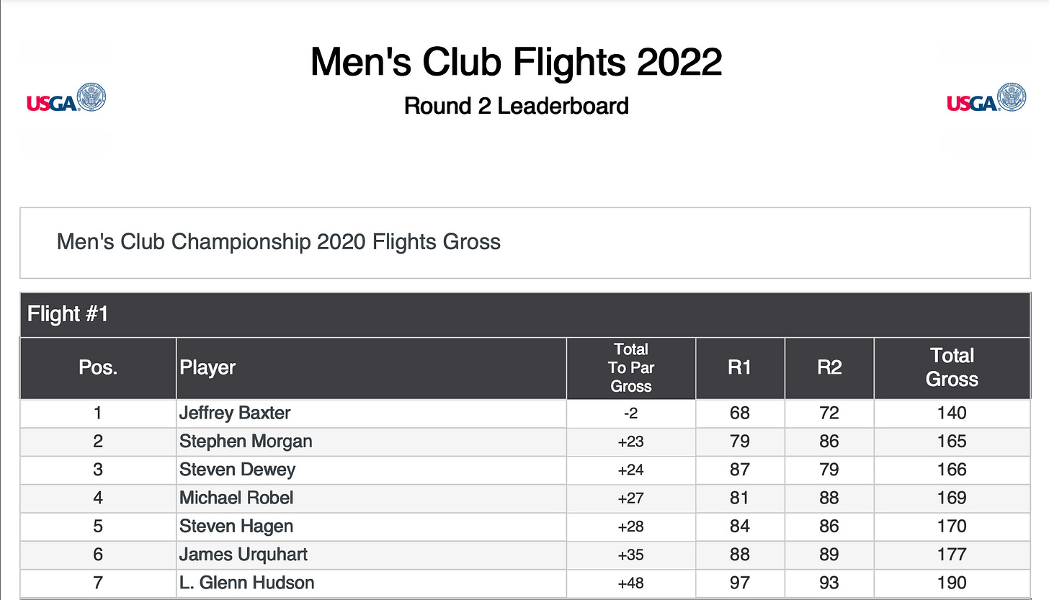Open player Jeffrey Baxter's row

[x=524, y=413]
